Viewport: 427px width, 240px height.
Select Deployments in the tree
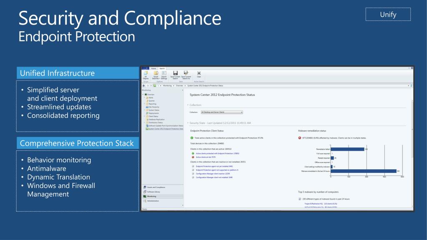pos(153,113)
